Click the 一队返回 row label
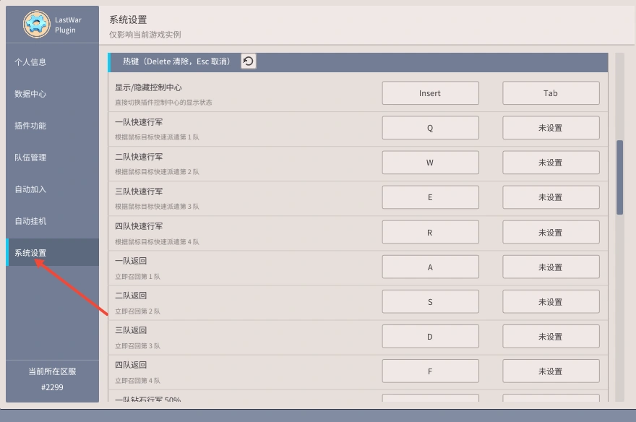Image resolution: width=636 pixels, height=422 pixels. (x=131, y=261)
